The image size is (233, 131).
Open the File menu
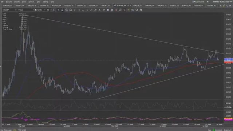click(2, 2)
